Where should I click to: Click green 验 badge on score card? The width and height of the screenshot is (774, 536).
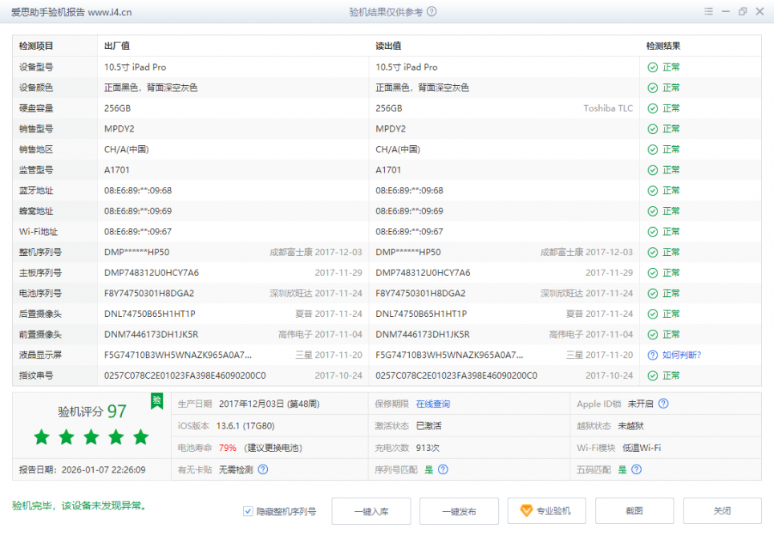click(x=156, y=400)
